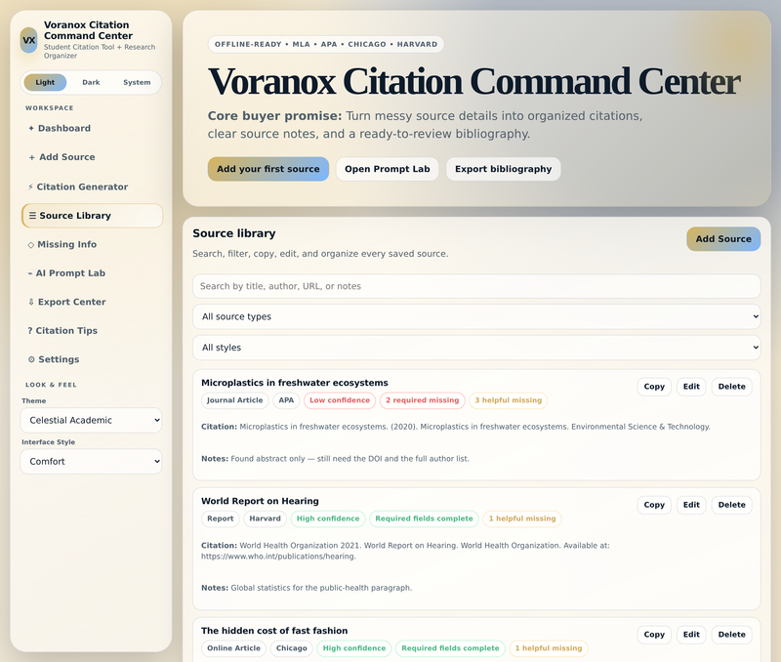Screen dimensions: 781x662
Task: Click the Settings gear icon
Action: point(31,359)
